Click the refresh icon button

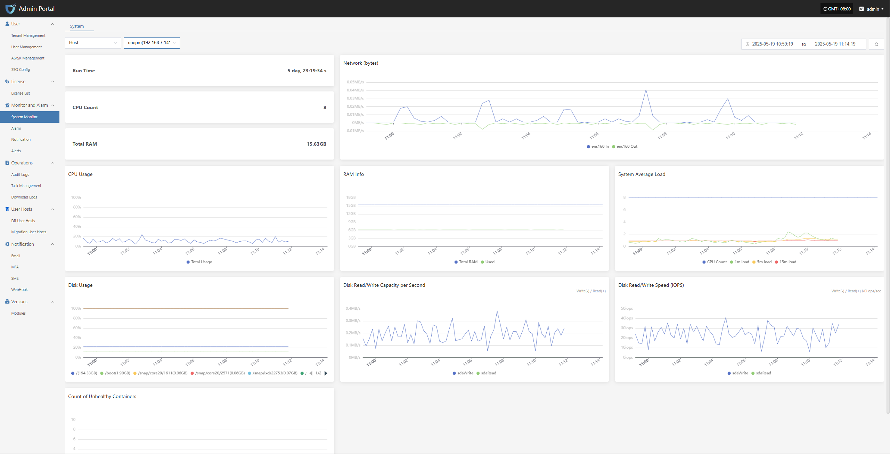pyautogui.click(x=876, y=44)
